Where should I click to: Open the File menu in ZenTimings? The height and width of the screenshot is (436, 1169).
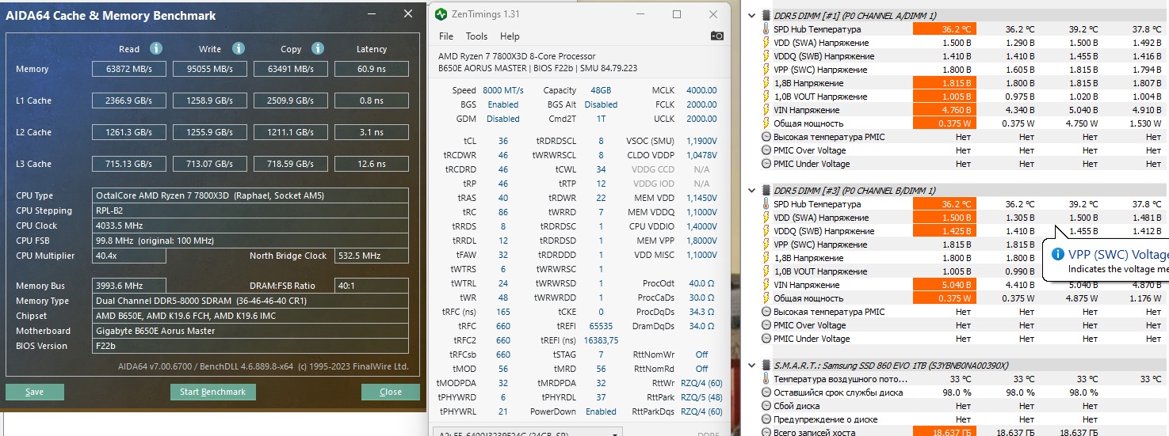(x=446, y=36)
